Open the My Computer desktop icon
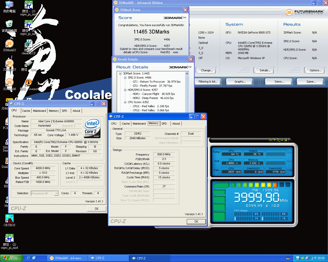This screenshot has width=328, height=262. coord(9,7)
